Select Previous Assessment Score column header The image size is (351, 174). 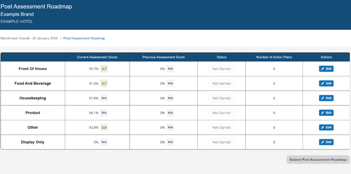tap(163, 57)
